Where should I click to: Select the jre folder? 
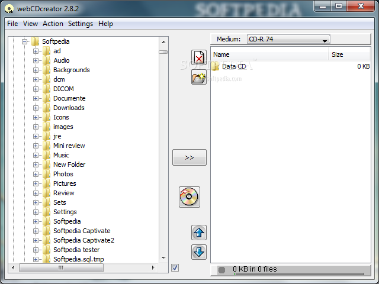click(57, 136)
